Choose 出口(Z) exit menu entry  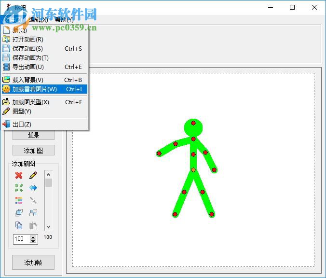[x=44, y=124]
